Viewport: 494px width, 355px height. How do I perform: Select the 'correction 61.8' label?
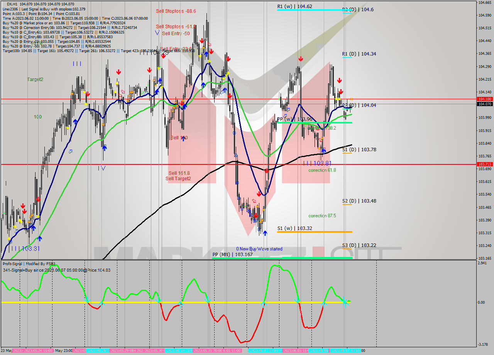(x=322, y=170)
